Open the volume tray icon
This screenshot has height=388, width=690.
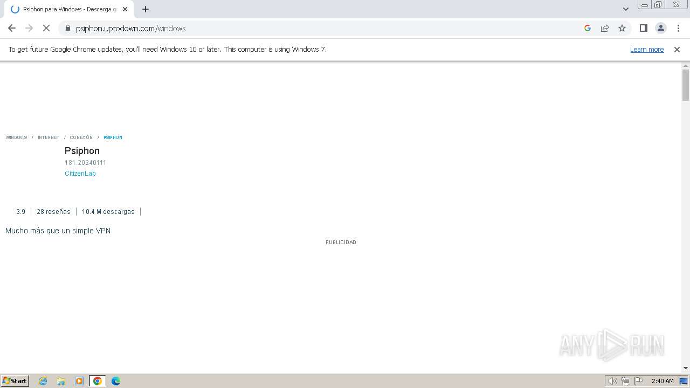click(613, 381)
